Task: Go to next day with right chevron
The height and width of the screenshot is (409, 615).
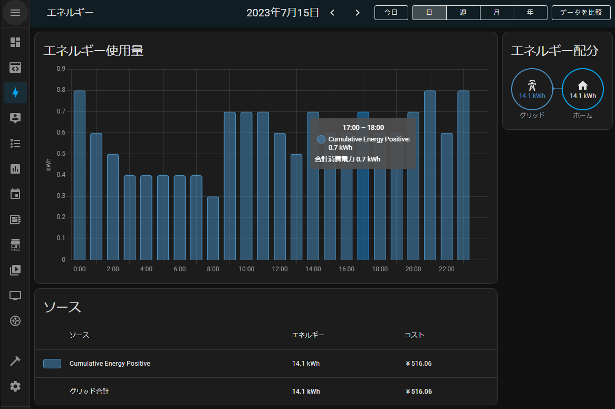Action: (x=357, y=13)
